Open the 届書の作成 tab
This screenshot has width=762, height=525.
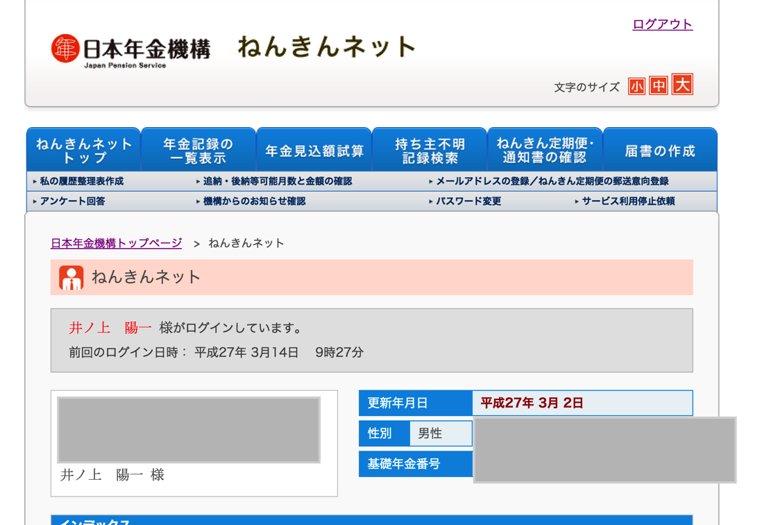[x=660, y=150]
